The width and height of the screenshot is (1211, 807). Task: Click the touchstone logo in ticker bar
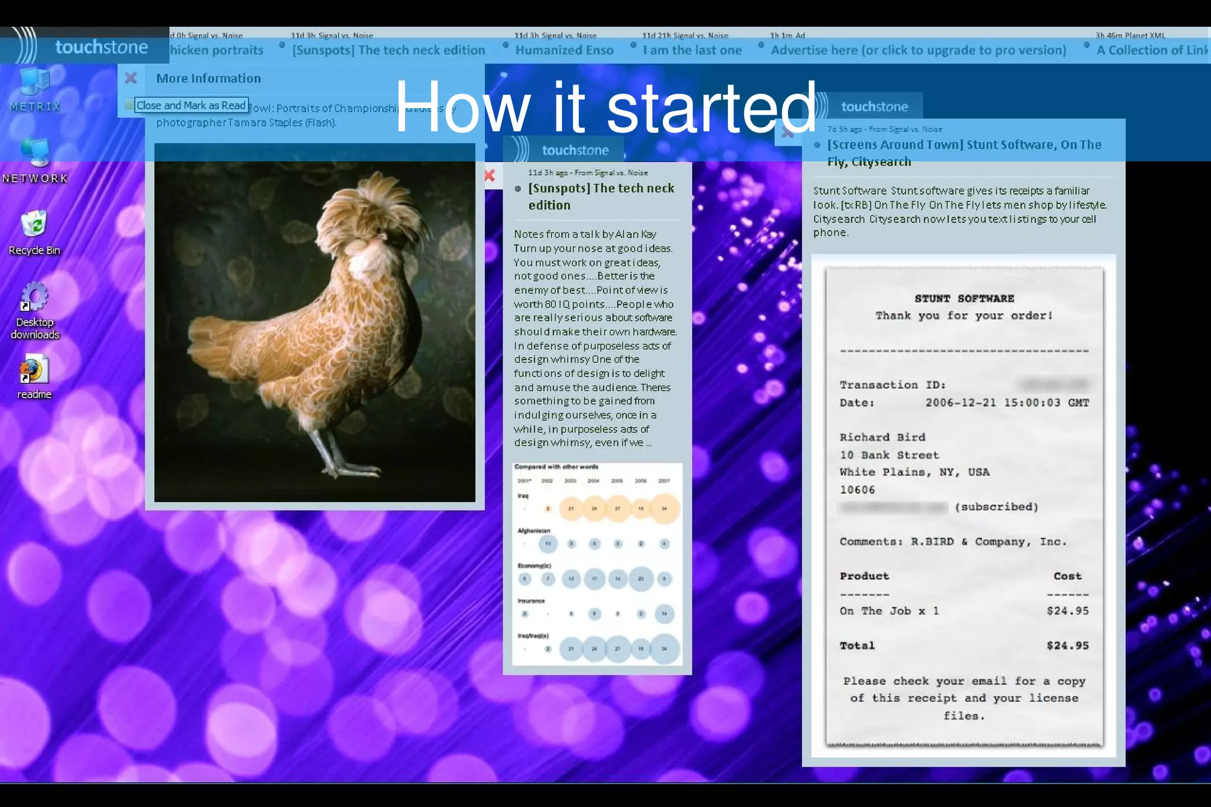click(101, 47)
